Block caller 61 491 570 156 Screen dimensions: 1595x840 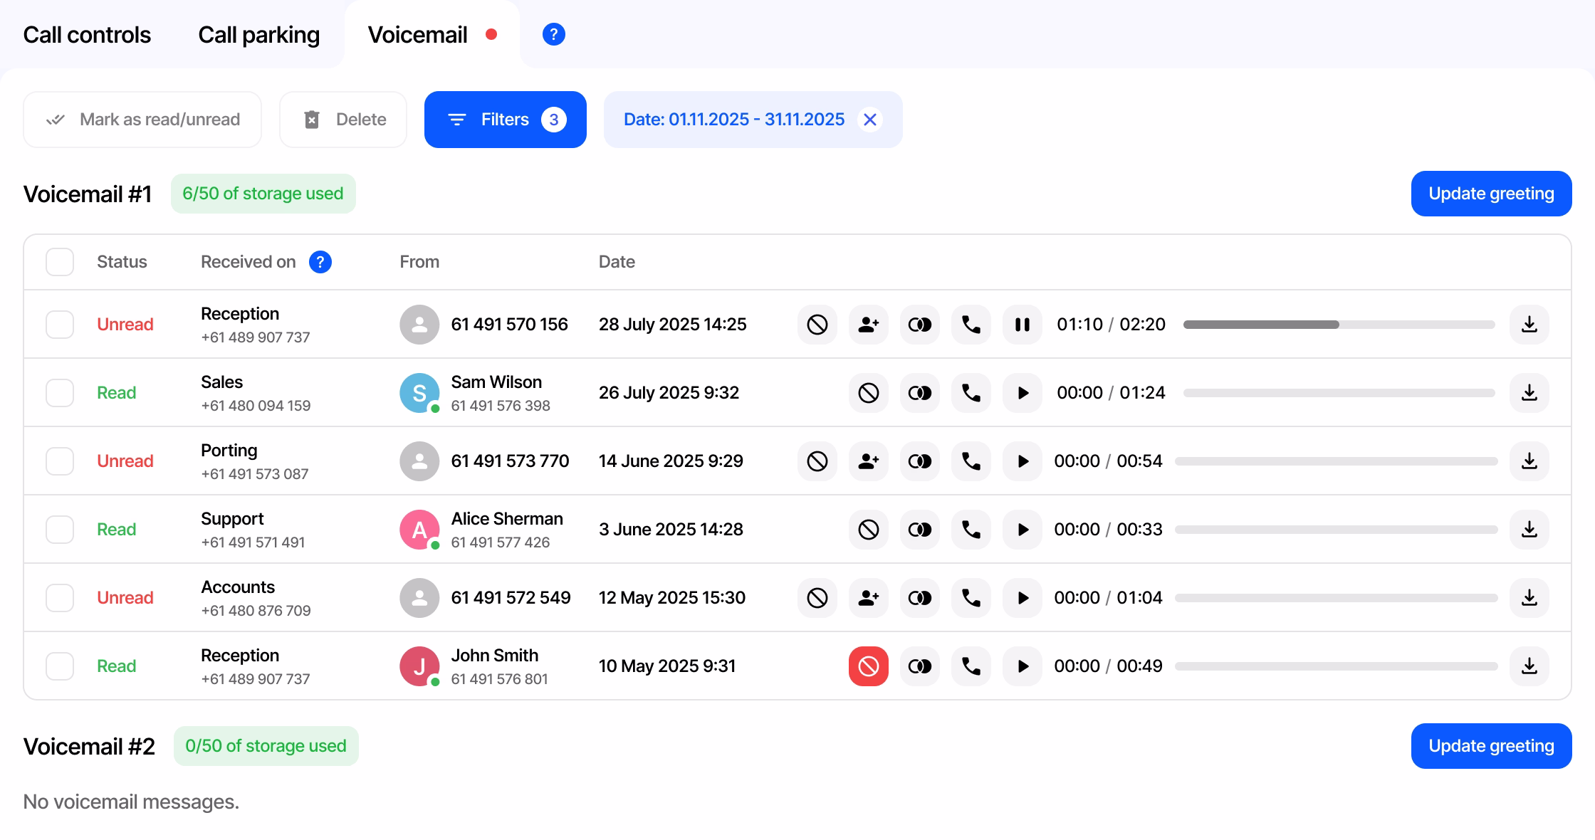click(817, 325)
